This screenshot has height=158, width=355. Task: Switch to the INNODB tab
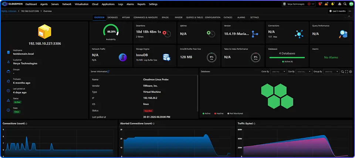coord(179,17)
